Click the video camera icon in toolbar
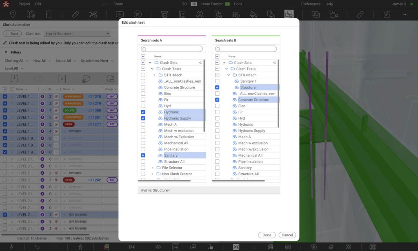Image resolution: width=418 pixels, height=251 pixels. [x=334, y=14]
